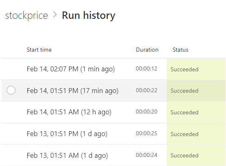Click the breadcrumb chevron arrow icon
Screen dimensions: 226x166
[55, 15]
